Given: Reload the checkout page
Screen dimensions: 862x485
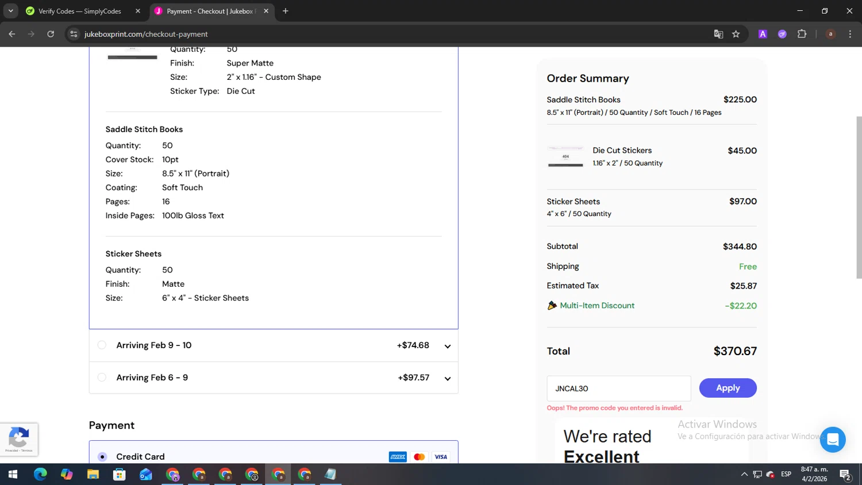Looking at the screenshot, I should click(51, 34).
